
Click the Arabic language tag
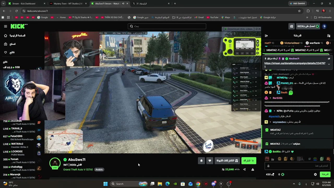(x=99, y=169)
